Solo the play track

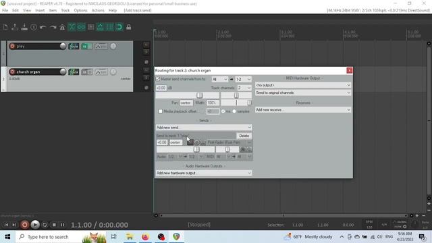(x=146, y=52)
